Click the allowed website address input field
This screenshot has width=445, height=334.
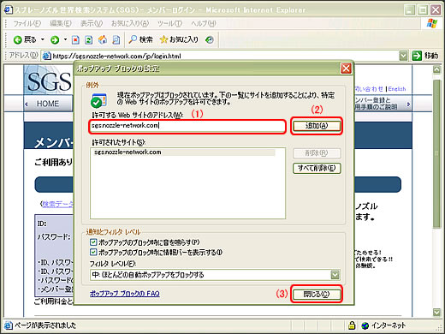coord(187,126)
